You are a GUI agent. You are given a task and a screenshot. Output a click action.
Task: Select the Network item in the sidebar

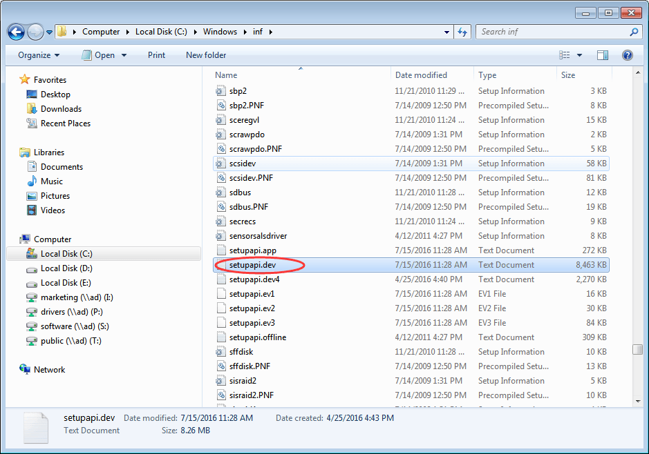[50, 369]
